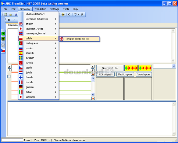Click the Czech flag icon in left sidebar
The image size is (178, 143).
click(x=3, y=50)
